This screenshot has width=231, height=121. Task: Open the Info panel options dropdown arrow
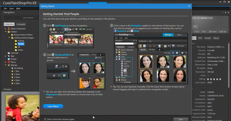[222, 12]
